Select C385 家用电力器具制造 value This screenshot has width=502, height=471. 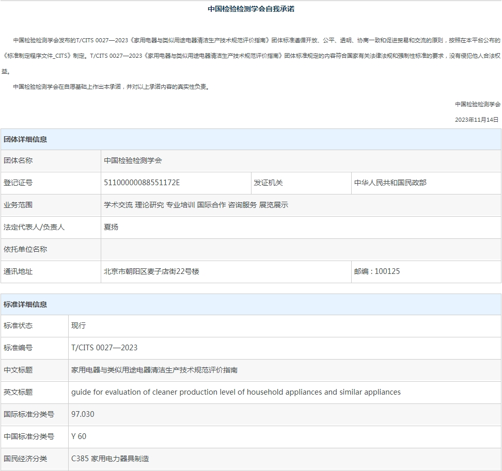(x=110, y=459)
